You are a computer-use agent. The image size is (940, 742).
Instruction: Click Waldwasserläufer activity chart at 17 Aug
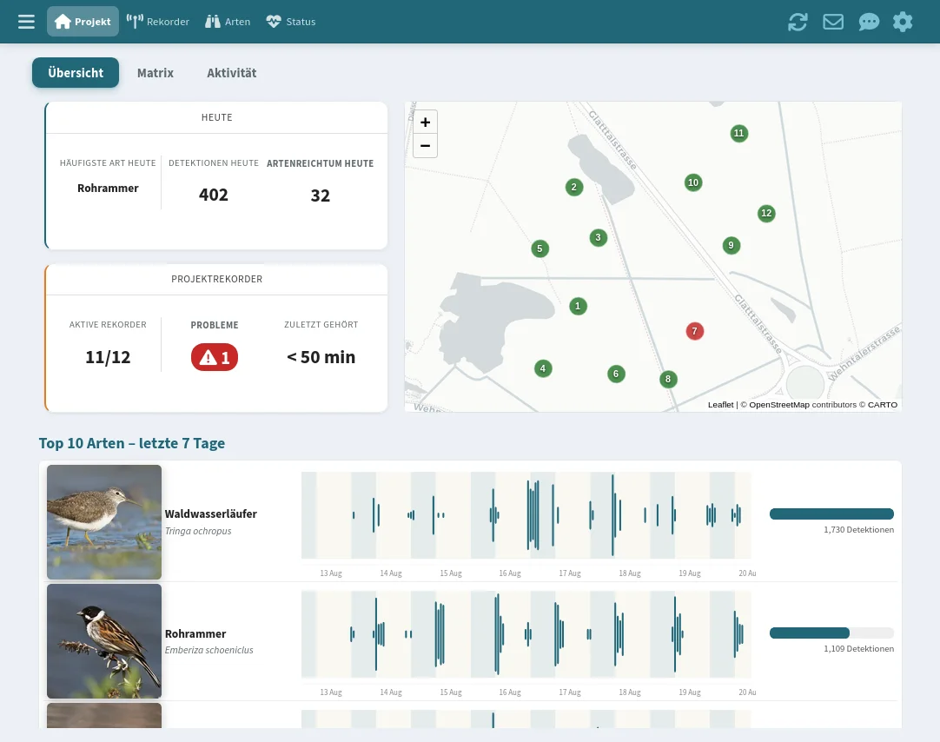[570, 515]
